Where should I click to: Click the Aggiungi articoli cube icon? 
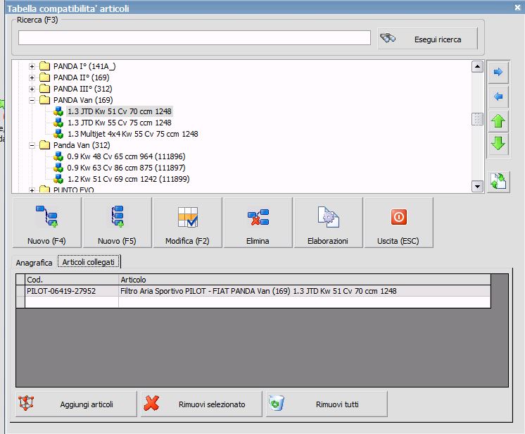click(26, 403)
